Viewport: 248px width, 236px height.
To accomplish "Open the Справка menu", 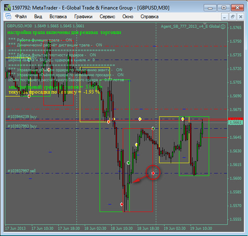I will pos(150,17).
